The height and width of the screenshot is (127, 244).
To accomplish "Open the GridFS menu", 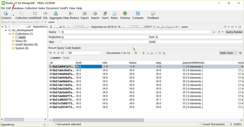I will (x=64, y=8).
